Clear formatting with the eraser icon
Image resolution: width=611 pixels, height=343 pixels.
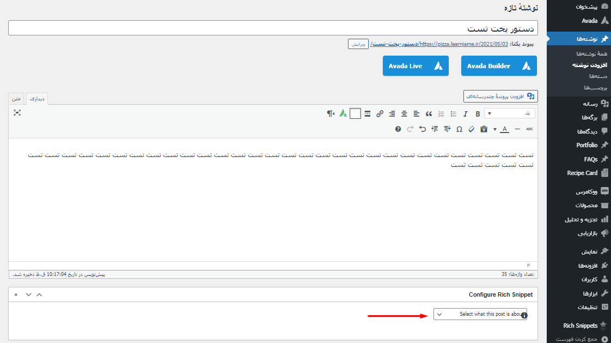click(x=472, y=129)
